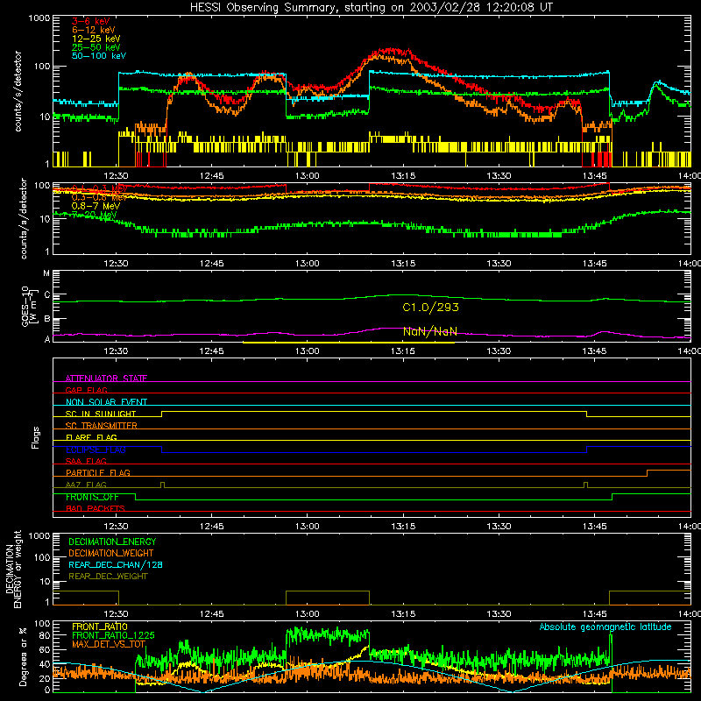701x701 pixels.
Task: Click the FRONT_RATIO legend entry
Action: 100,627
